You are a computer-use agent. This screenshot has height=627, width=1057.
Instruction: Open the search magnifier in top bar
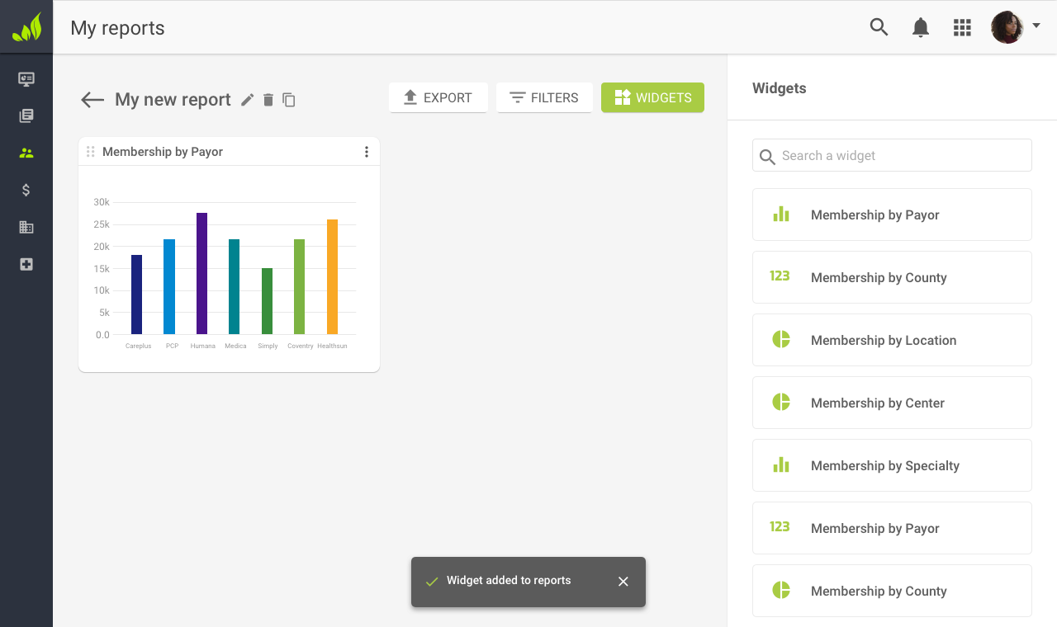879,27
